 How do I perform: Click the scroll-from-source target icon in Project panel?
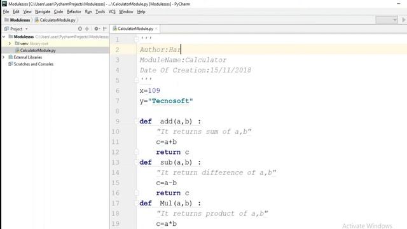pyautogui.click(x=80, y=29)
